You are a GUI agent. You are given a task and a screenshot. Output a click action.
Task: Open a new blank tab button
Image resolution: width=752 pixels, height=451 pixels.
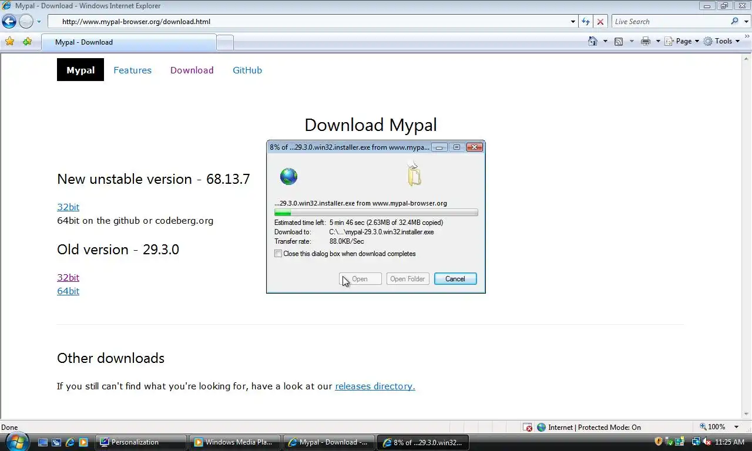click(x=225, y=42)
